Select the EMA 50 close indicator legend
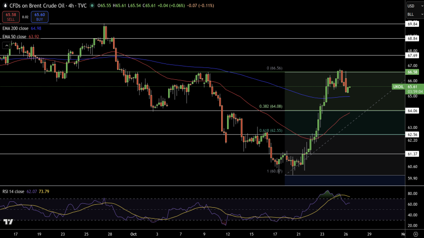This screenshot has width=424, height=238. (x=14, y=36)
